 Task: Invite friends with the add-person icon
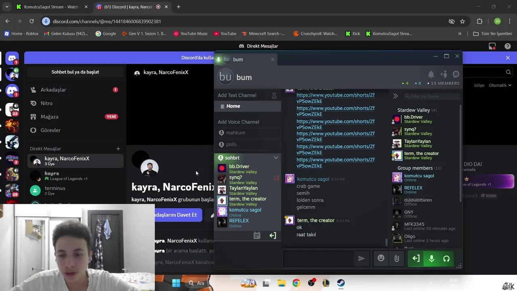(443, 74)
